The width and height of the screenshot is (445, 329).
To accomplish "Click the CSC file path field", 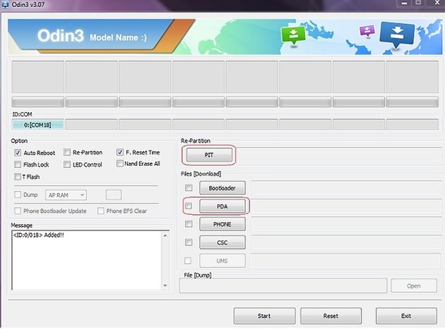I will pos(347,242).
